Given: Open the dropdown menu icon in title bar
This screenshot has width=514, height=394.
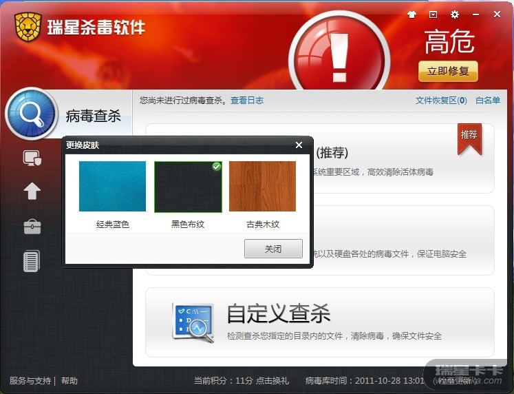Looking at the screenshot, I should [x=433, y=14].
